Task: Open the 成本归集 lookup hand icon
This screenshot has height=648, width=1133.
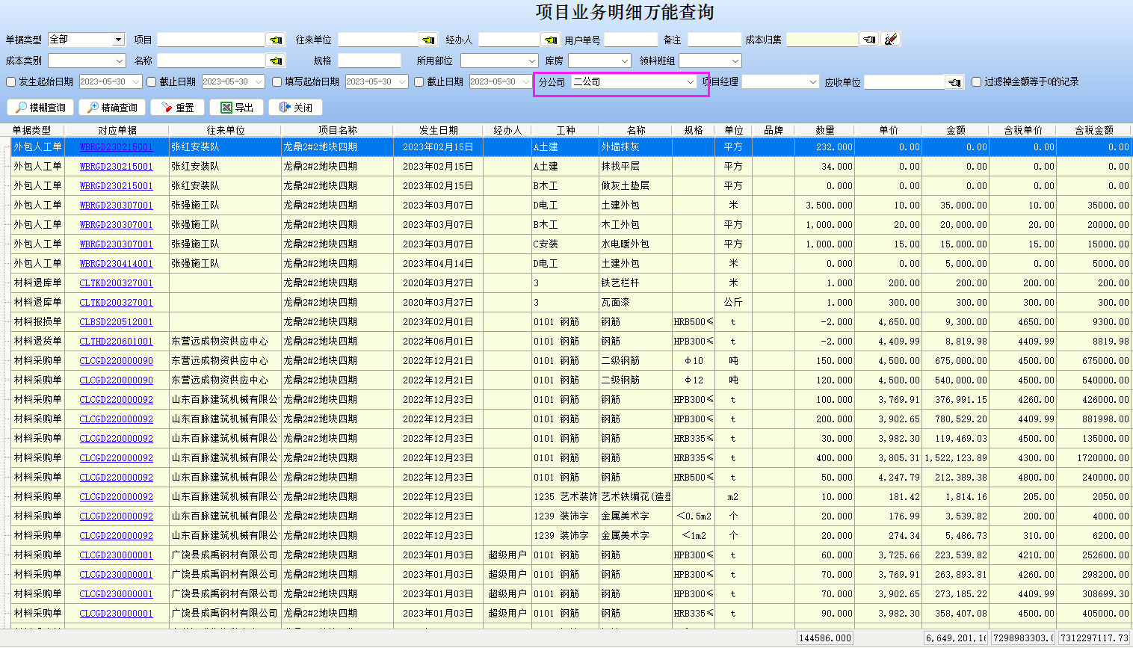Action: (868, 39)
